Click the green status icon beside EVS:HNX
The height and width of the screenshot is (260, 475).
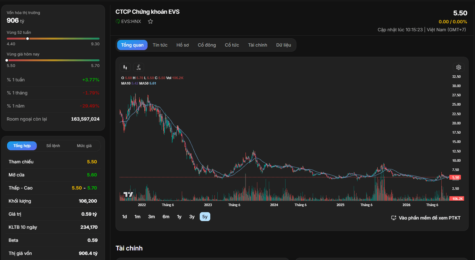(118, 21)
